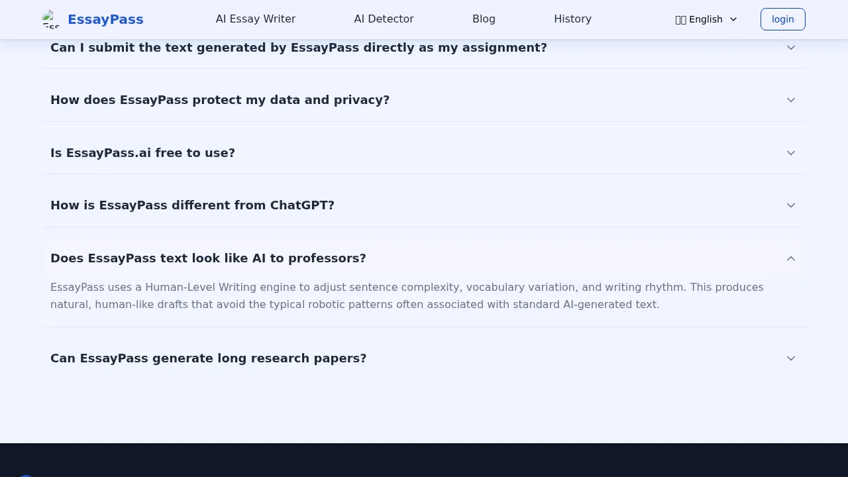Click the up chevron on the professors question
Image resolution: width=848 pixels, height=477 pixels.
coord(790,258)
